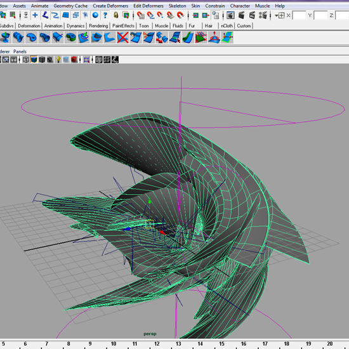Render current frame clapperboard icon
Screen dimensions: 349x349
point(241,15)
